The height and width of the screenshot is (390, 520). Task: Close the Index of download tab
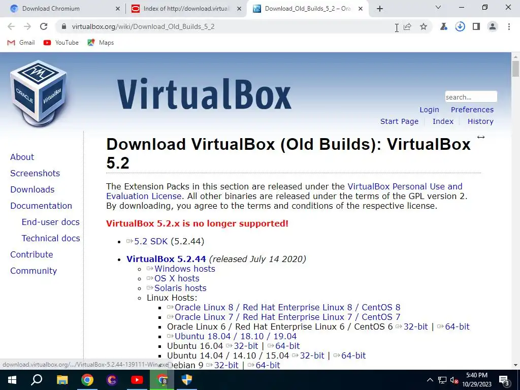click(x=239, y=9)
